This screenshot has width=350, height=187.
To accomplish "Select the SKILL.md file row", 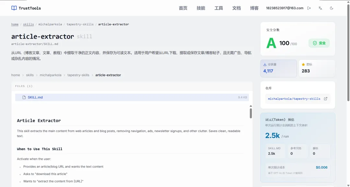I will point(132,97).
